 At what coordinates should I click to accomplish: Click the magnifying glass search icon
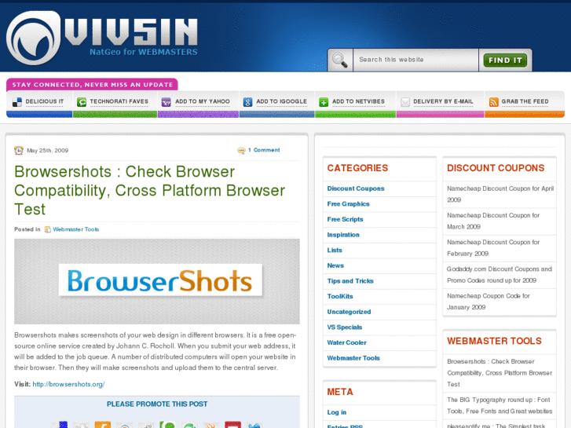tap(340, 60)
